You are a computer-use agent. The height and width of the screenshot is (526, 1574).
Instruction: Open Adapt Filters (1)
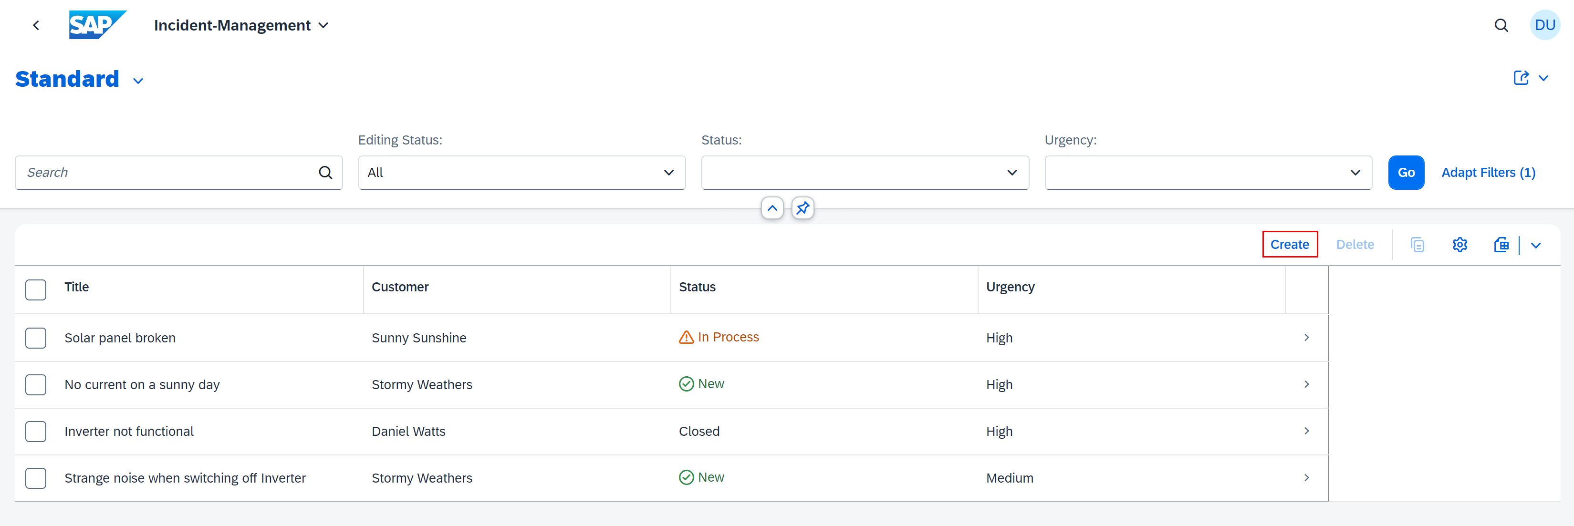tap(1488, 172)
